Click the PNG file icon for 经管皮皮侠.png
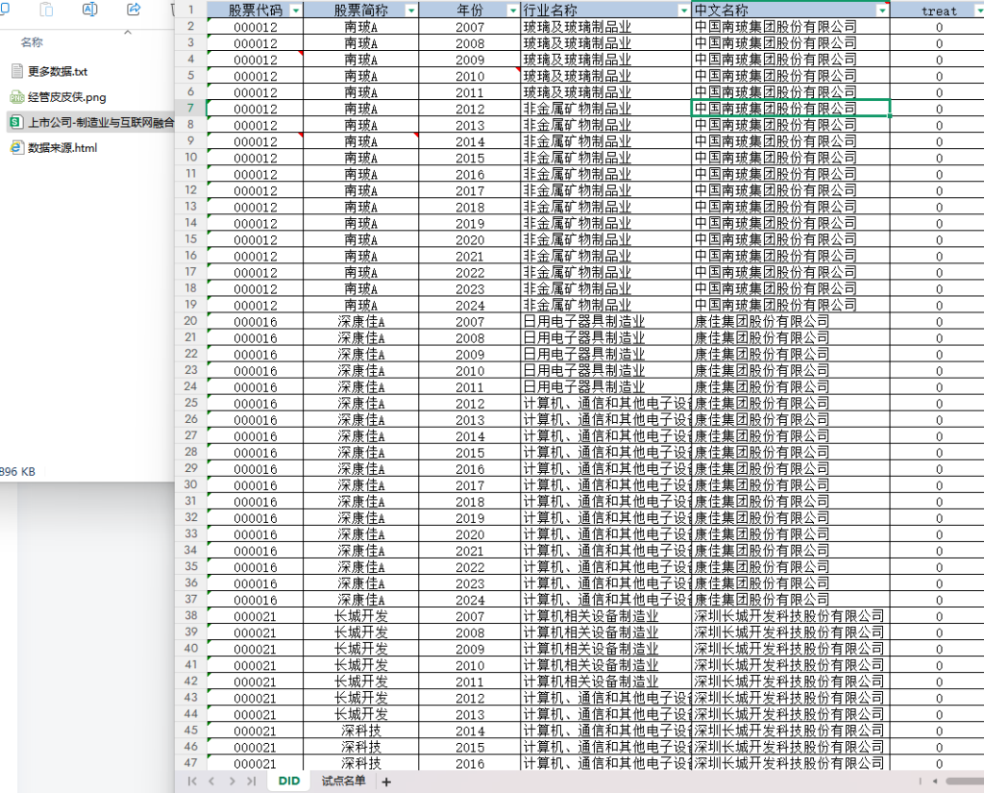The width and height of the screenshot is (984, 793). [x=17, y=97]
